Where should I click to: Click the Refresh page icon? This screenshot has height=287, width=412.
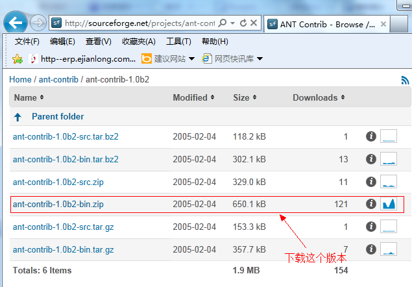[243, 23]
